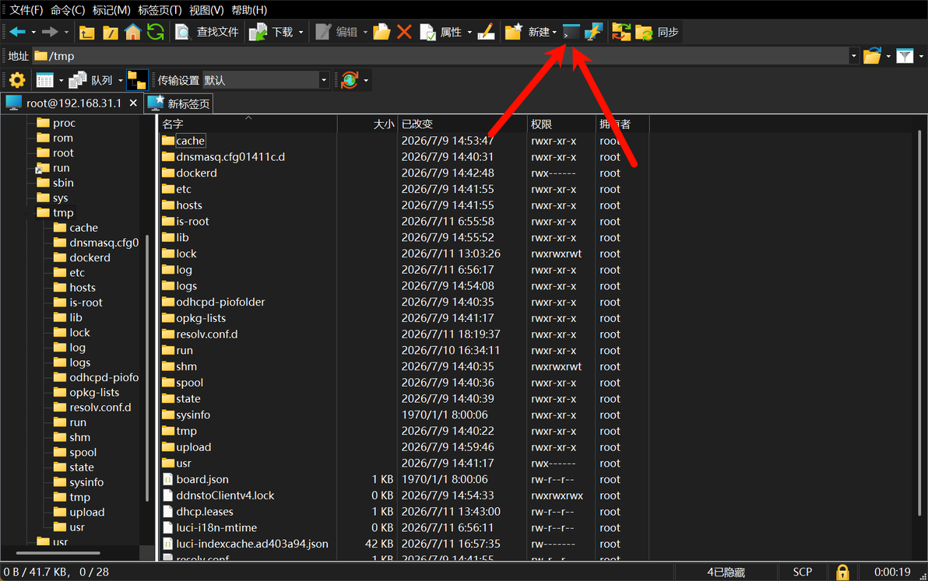Click the 查找文件 find files button
928x581 pixels.
coord(207,32)
